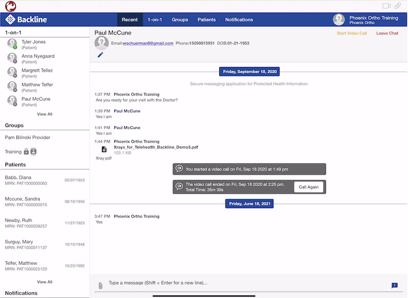The image size is (408, 298).
Task: Open the Groups tab
Action: pyautogui.click(x=180, y=19)
